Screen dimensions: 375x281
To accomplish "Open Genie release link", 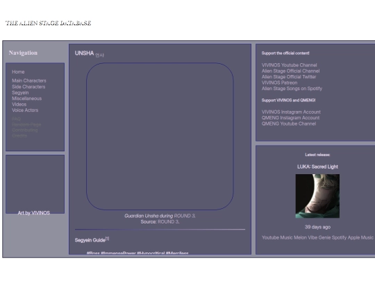I will click(x=324, y=237).
